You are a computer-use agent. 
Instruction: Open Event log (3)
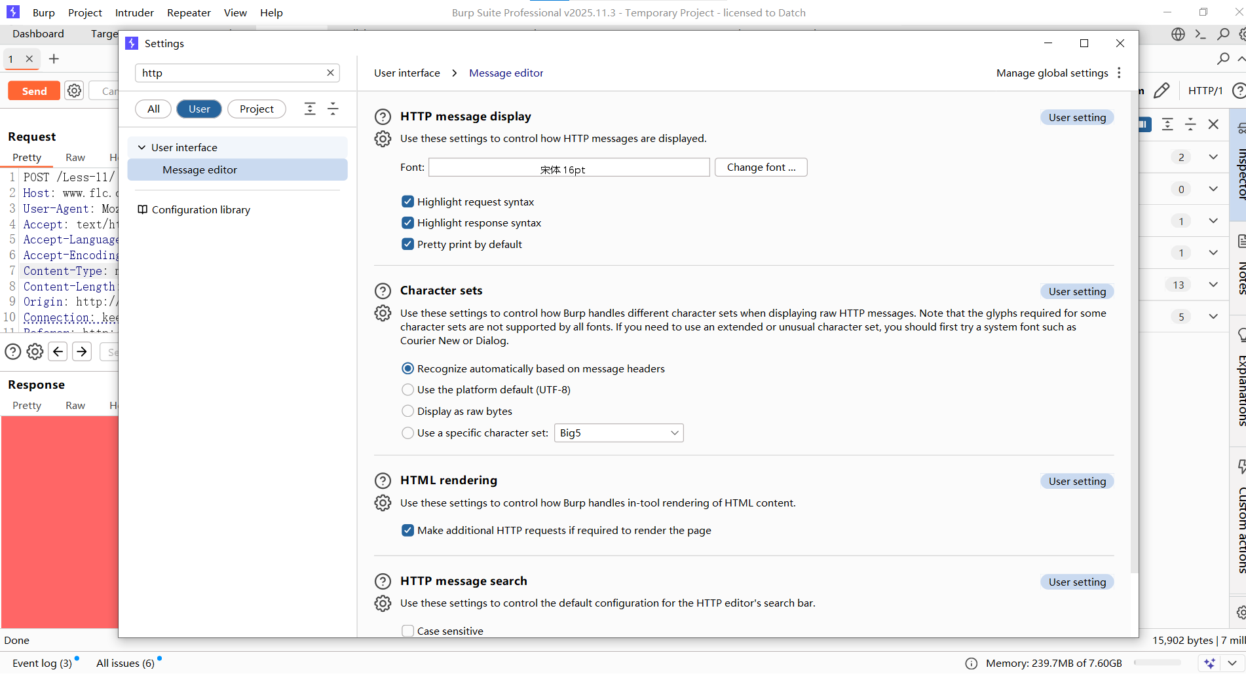[42, 663]
